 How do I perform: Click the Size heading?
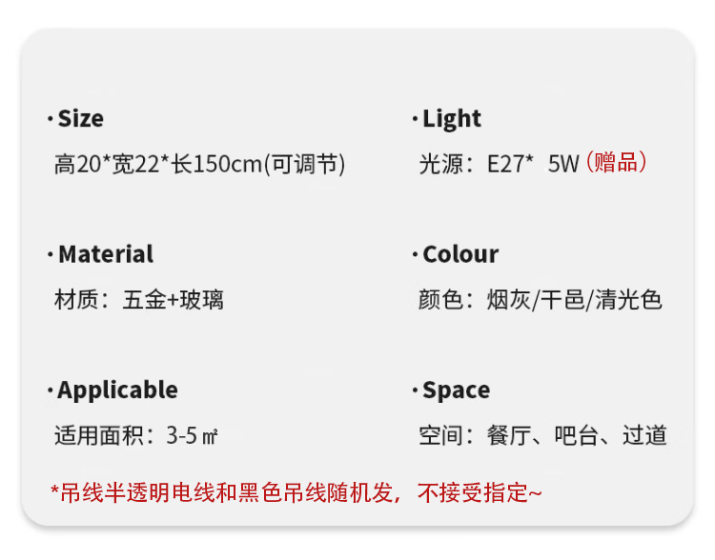click(x=81, y=118)
